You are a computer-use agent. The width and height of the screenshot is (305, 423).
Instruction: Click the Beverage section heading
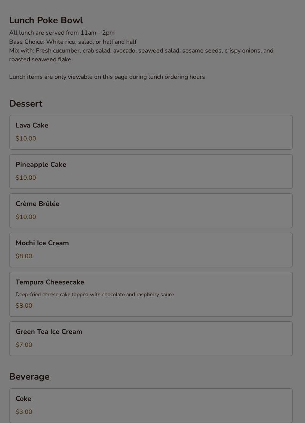(x=29, y=377)
